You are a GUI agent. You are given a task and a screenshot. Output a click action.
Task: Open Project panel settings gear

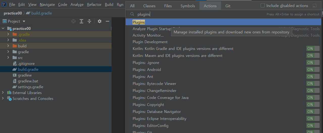99,21
